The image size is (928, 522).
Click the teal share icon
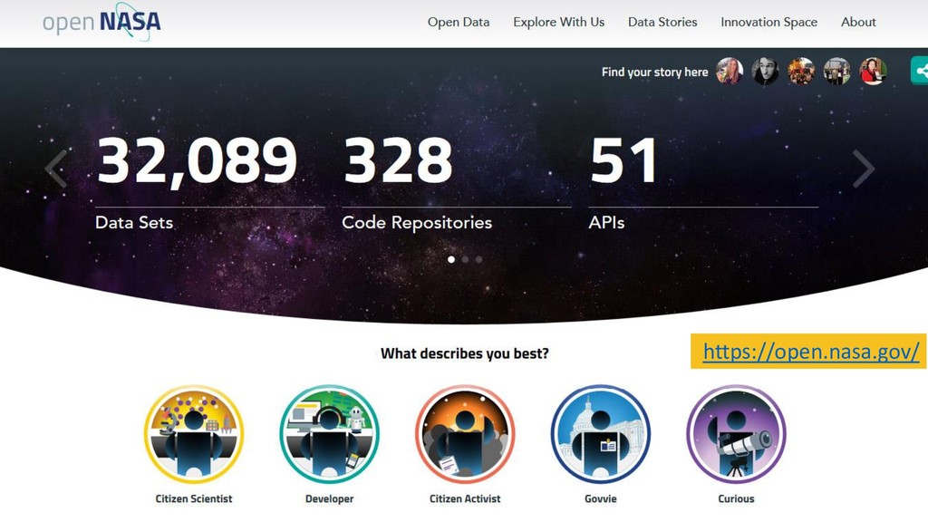click(920, 72)
